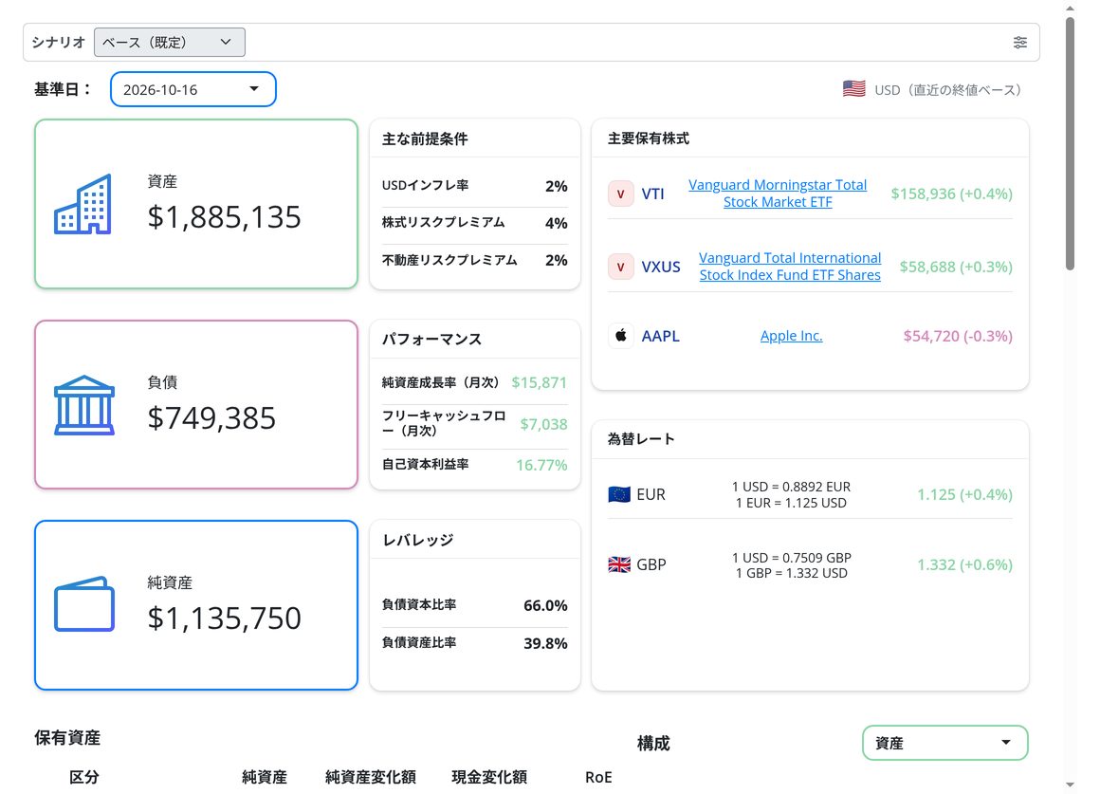Click the US flag currency icon
The width and height of the screenshot is (1100, 794).
[853, 89]
